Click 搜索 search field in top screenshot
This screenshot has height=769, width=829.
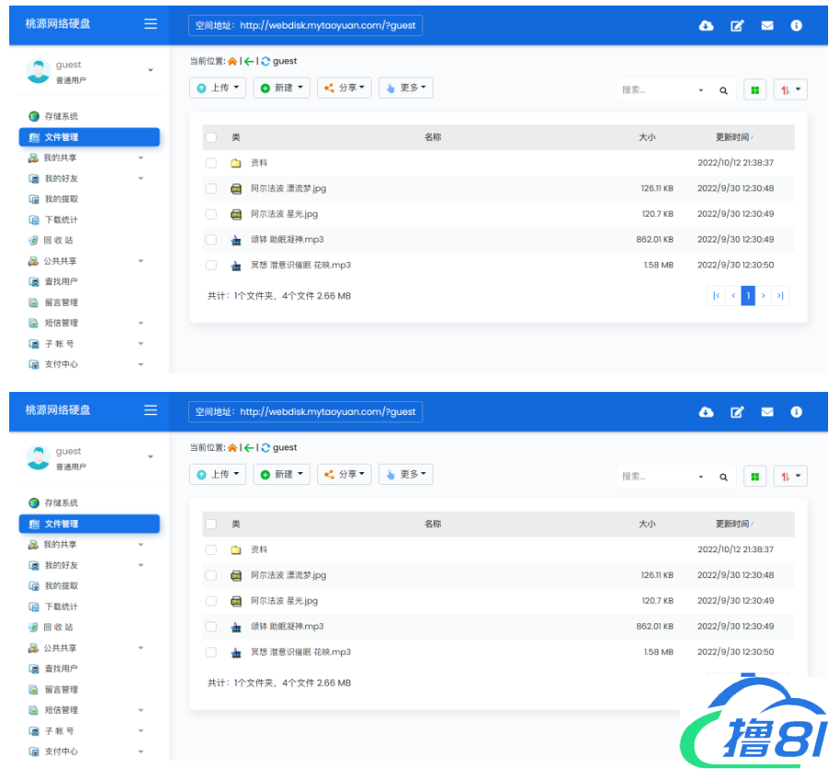pyautogui.click(x=657, y=90)
